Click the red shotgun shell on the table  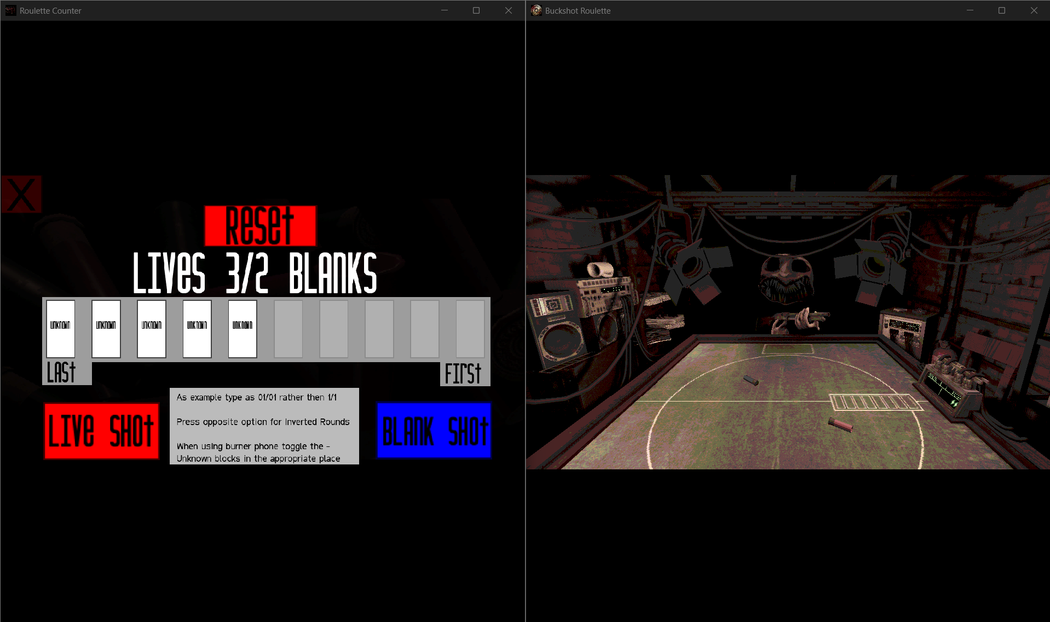(840, 425)
